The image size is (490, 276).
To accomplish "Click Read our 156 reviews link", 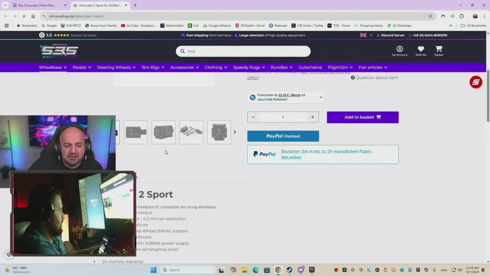I will coord(83,35).
